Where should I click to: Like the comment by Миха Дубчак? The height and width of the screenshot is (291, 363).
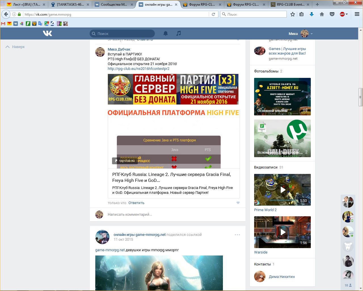tap(238, 203)
